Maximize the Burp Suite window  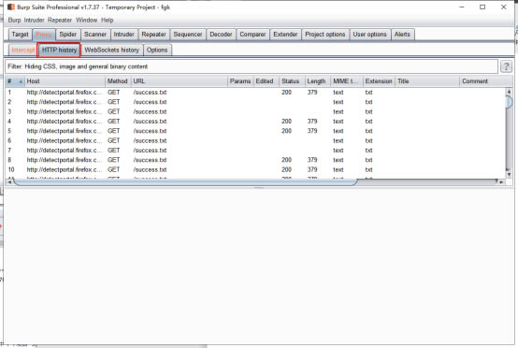(x=482, y=7)
